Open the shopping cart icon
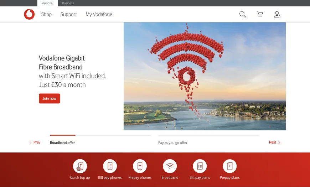 point(260,14)
